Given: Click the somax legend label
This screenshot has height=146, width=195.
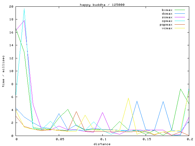Looking at the screenshot, I should tap(167, 17).
